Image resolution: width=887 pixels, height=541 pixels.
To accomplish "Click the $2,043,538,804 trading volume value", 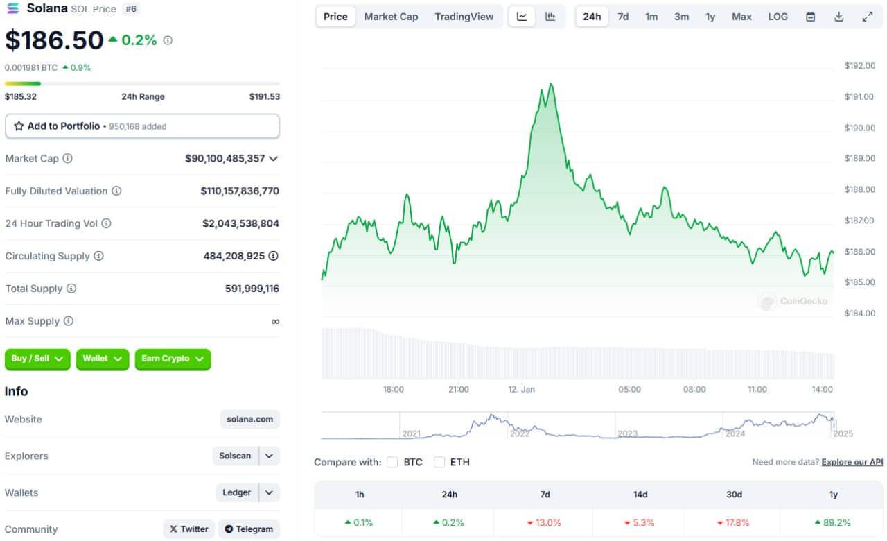I will coord(241,223).
